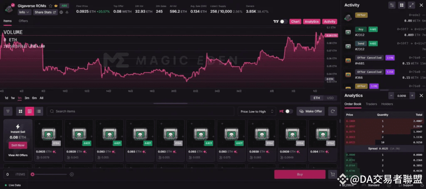The image size is (426, 189).
Task: Open the Traders tab
Action: click(371, 104)
